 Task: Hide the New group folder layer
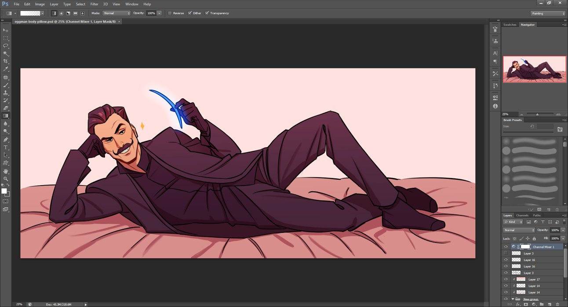[x=506, y=299]
